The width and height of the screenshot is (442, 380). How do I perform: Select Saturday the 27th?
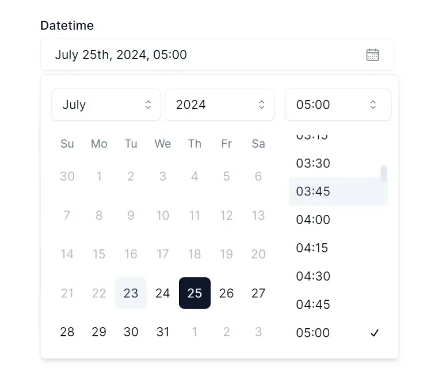[x=258, y=293]
